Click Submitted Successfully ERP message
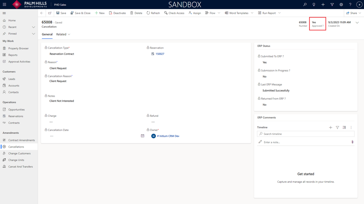Image resolution: width=364 pixels, height=204 pixels. [276, 90]
